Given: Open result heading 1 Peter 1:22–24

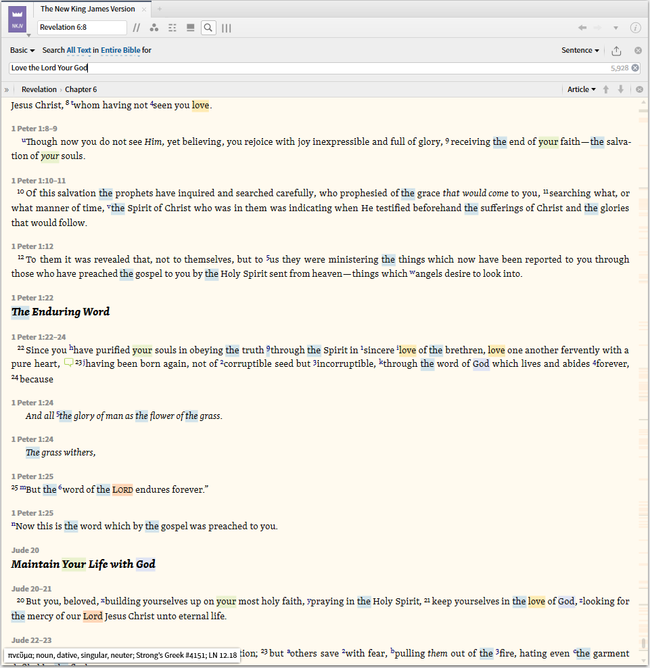Looking at the screenshot, I should click(x=39, y=337).
